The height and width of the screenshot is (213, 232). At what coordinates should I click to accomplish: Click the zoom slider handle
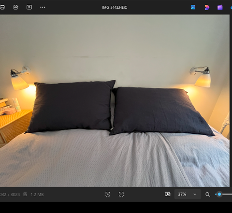point(219,194)
